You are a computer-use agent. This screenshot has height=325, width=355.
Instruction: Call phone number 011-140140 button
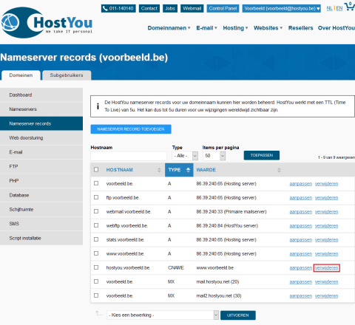coord(118,8)
